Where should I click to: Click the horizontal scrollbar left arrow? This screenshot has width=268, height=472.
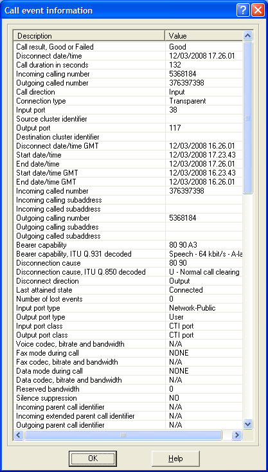tap(19, 435)
